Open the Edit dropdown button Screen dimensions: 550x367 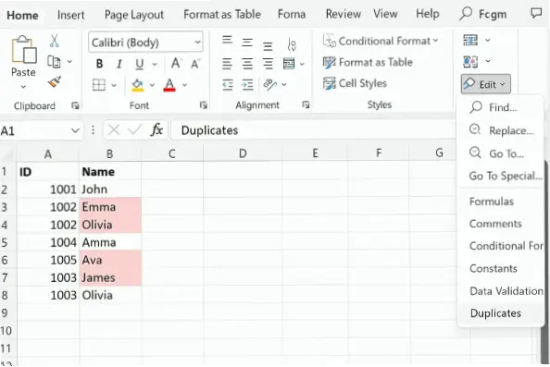[x=486, y=84]
